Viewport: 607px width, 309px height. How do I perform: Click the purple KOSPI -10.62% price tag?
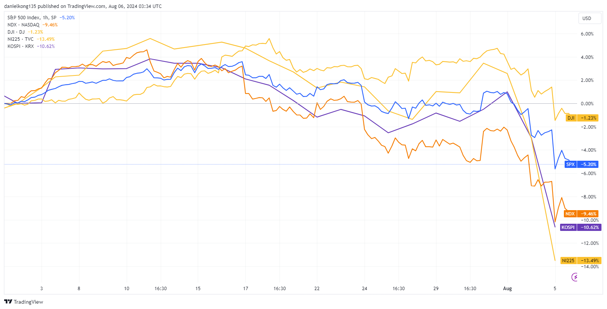tap(580, 228)
